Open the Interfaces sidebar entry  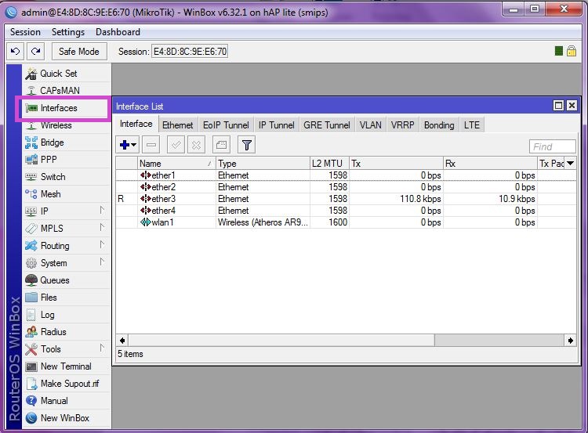coord(66,108)
